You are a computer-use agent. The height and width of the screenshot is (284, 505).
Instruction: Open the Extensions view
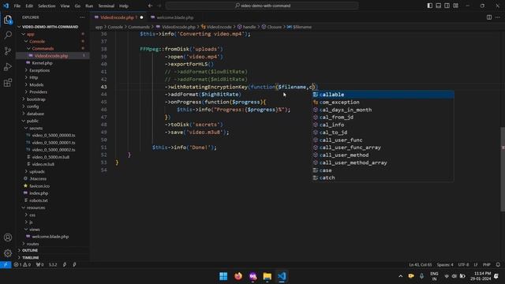point(8,83)
